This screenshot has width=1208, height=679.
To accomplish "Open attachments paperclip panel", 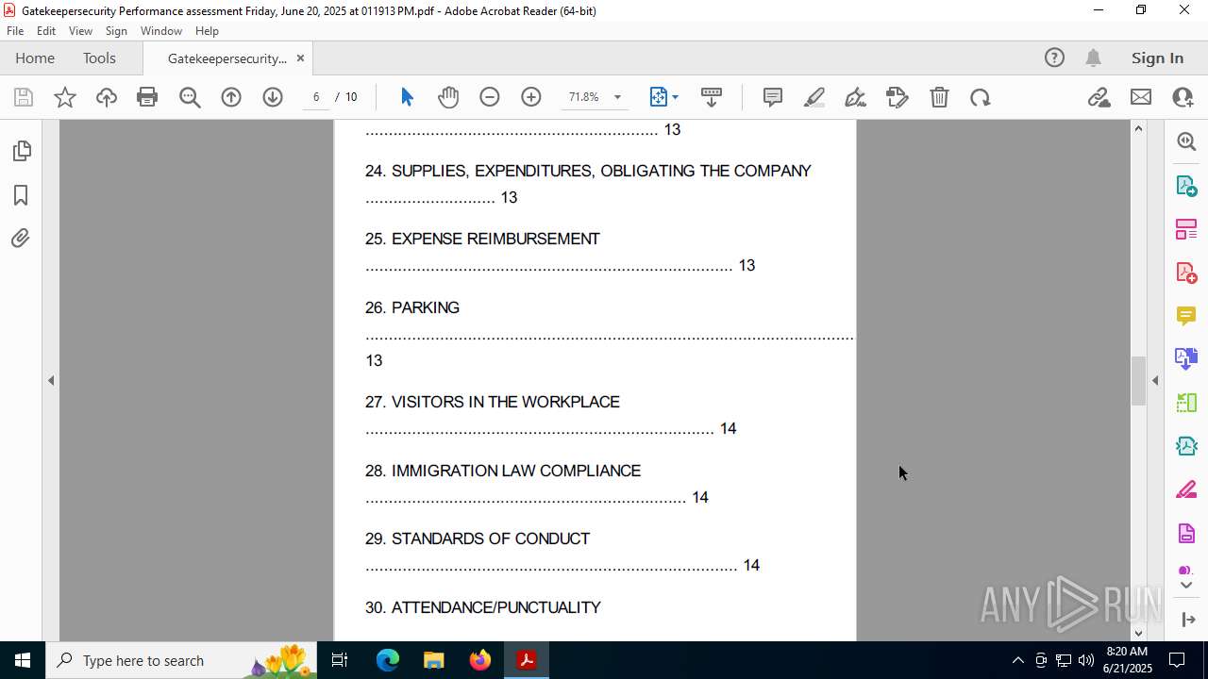I will (21, 239).
